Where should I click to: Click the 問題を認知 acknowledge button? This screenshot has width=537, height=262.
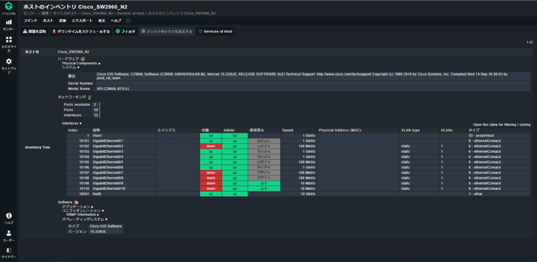point(34,31)
